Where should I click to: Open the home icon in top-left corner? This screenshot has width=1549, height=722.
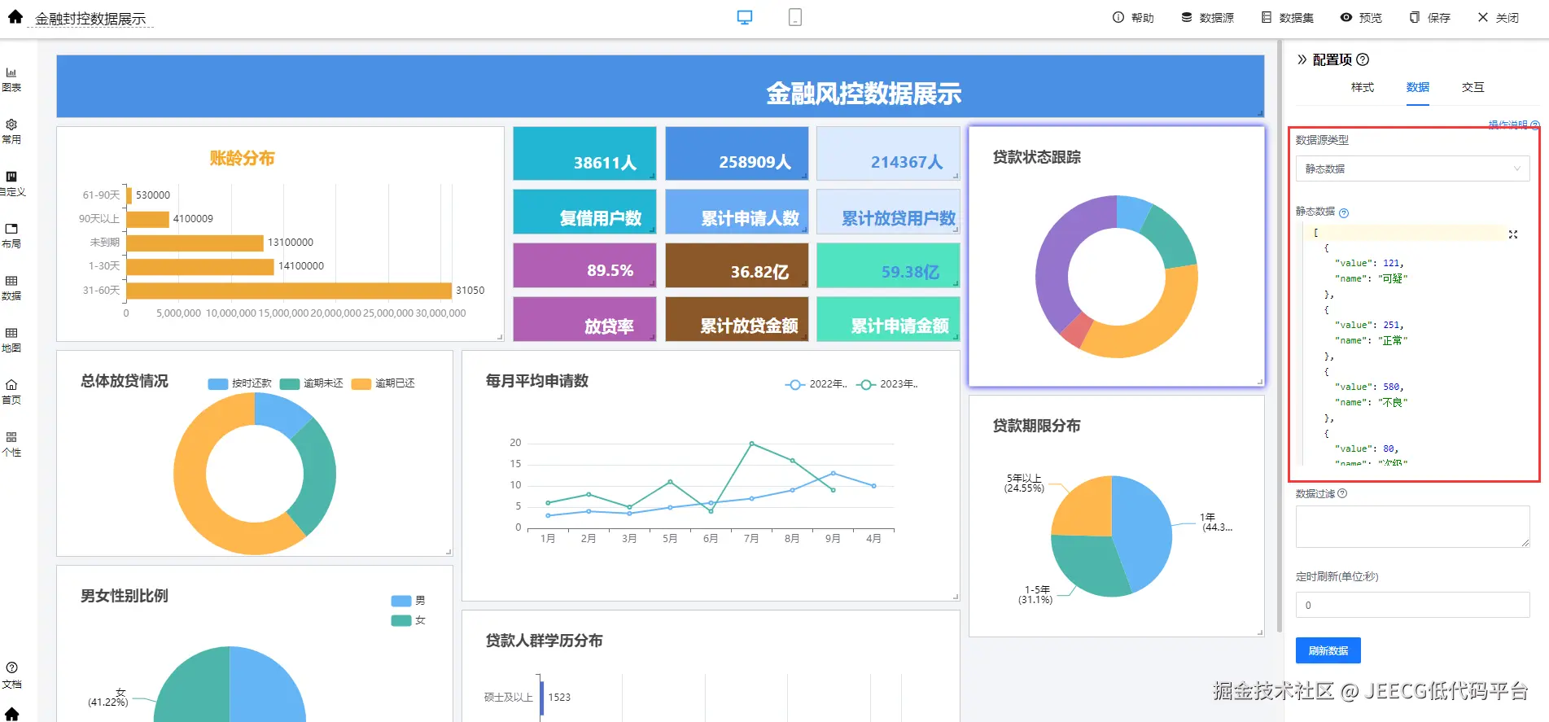[15, 16]
